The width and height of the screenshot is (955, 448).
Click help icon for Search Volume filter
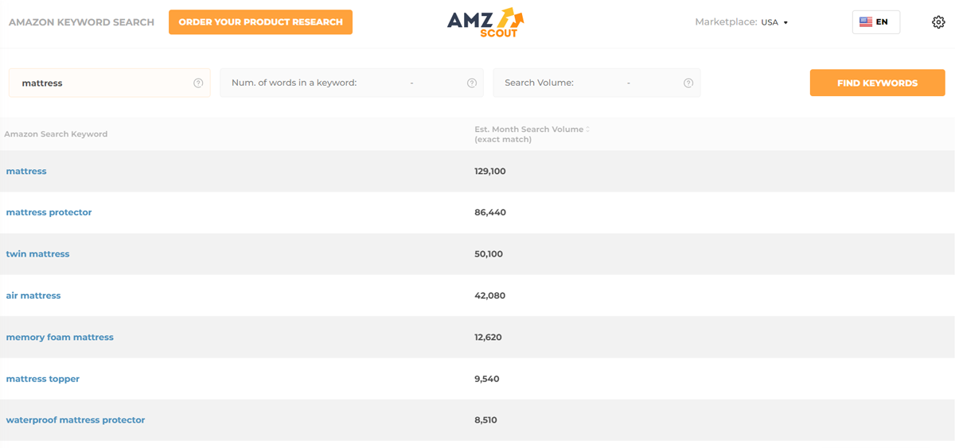[x=688, y=83]
